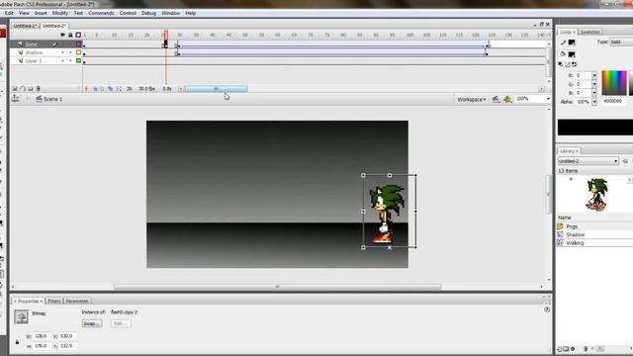
Task: Toggle purple outline square of Sonic layer
Action: [79, 44]
